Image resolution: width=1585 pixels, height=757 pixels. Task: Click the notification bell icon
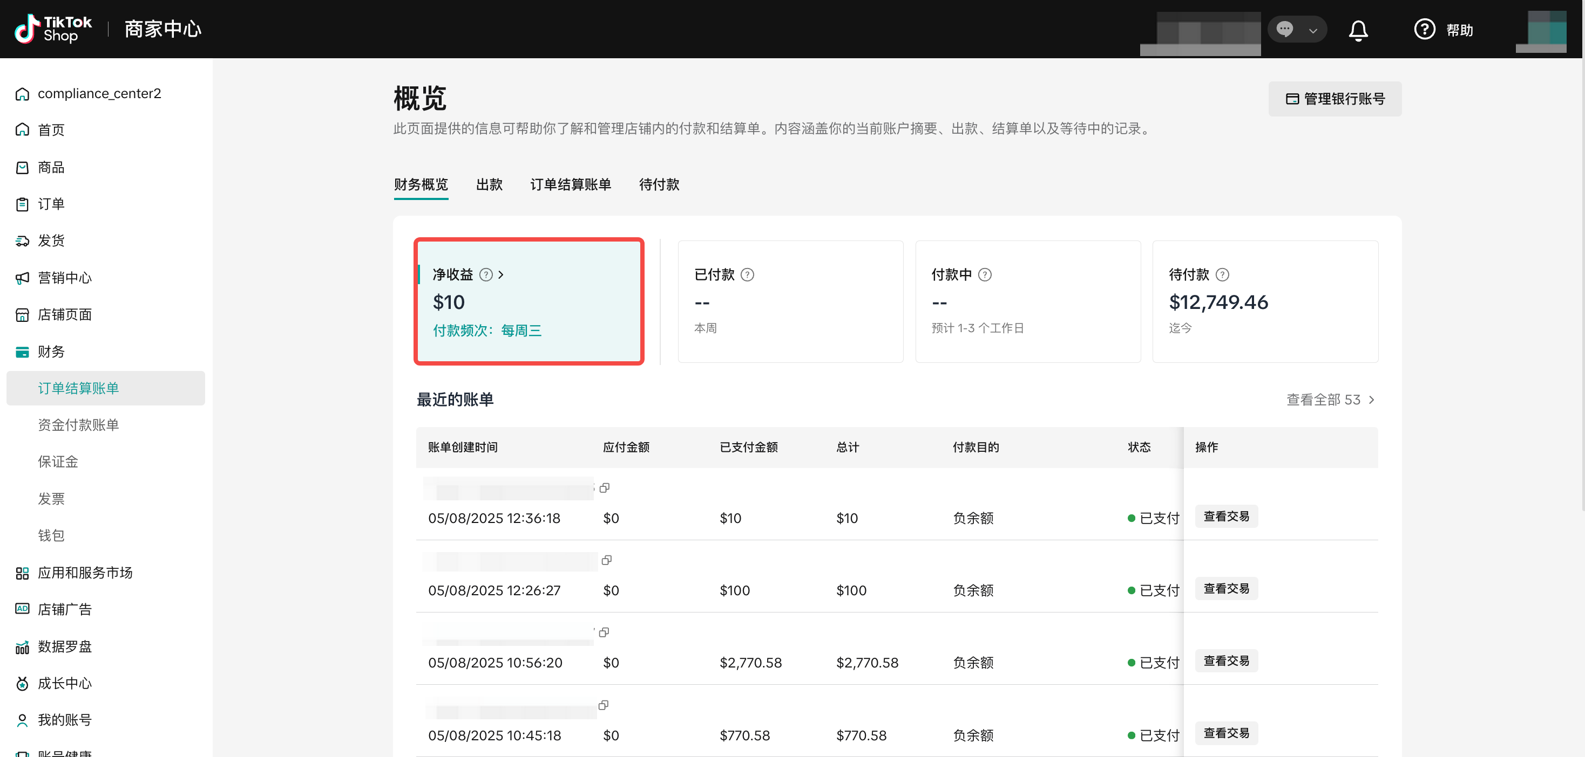point(1358,30)
